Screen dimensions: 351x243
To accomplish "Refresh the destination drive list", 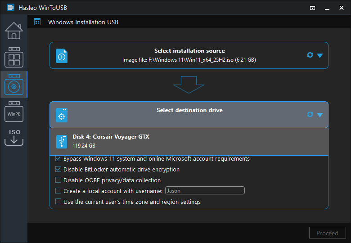I will pyautogui.click(x=310, y=114).
